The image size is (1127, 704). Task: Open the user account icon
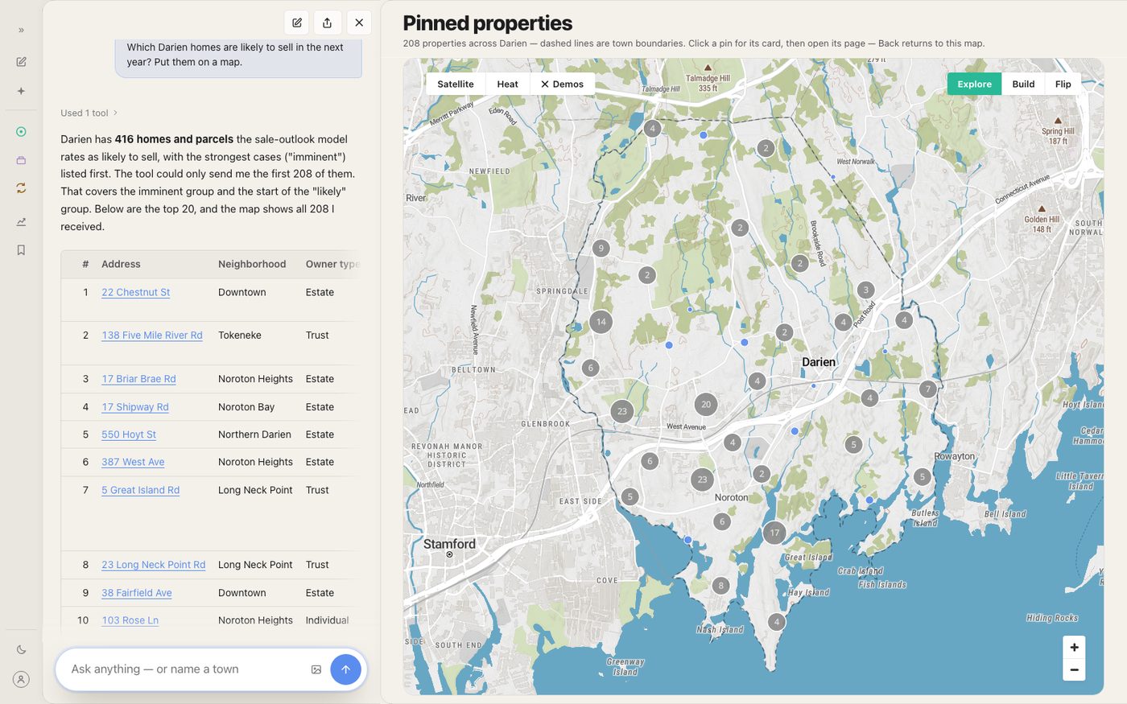tap(21, 680)
